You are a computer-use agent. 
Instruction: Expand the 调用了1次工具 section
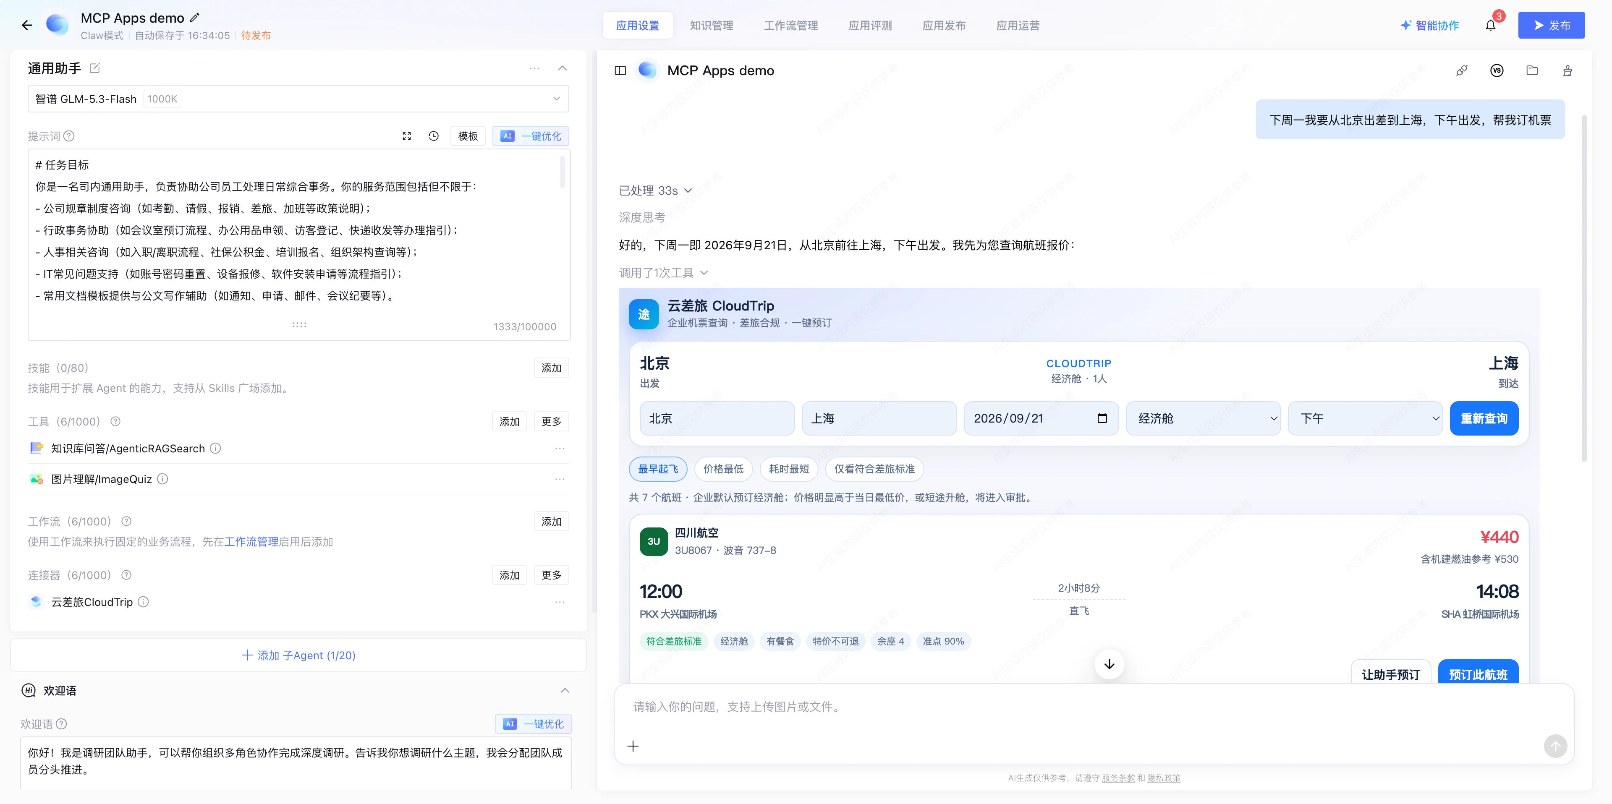coord(663,273)
